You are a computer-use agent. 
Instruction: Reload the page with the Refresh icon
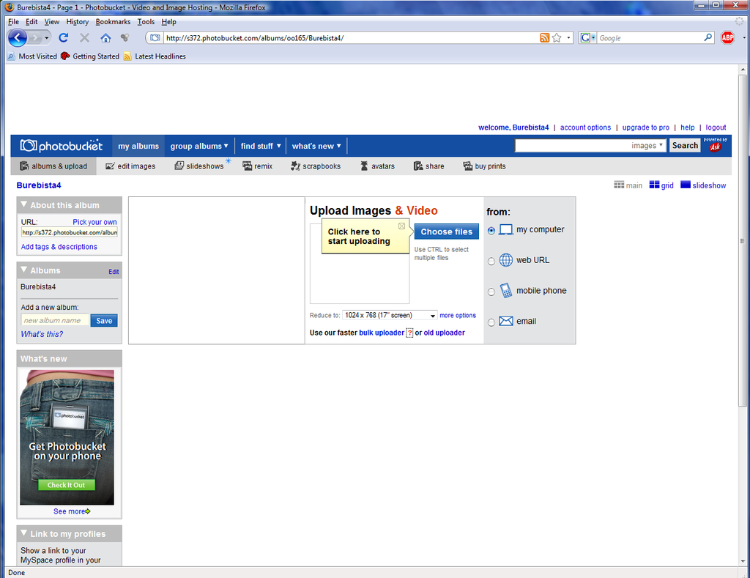63,38
